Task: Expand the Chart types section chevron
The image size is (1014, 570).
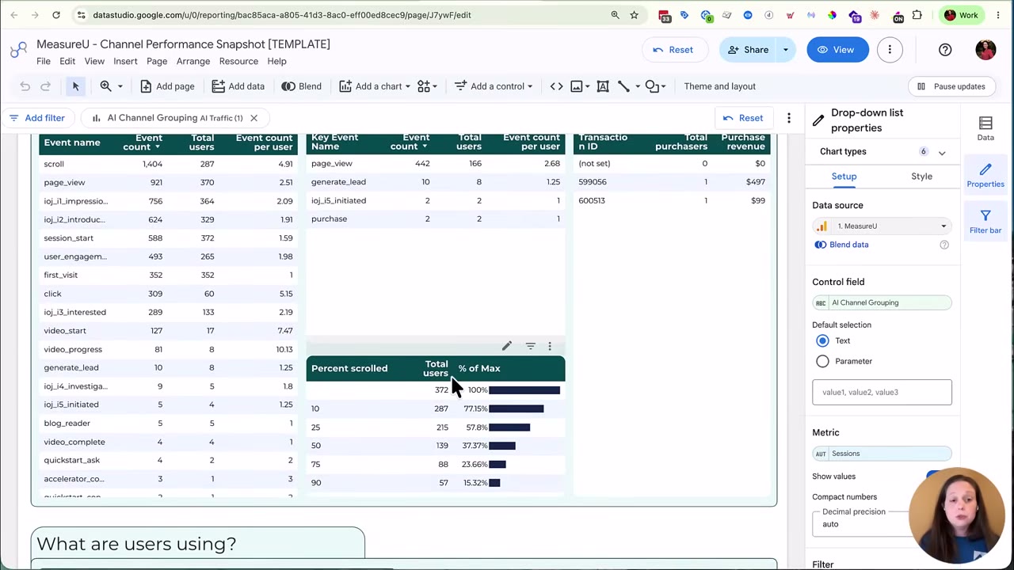Action: coord(942,152)
